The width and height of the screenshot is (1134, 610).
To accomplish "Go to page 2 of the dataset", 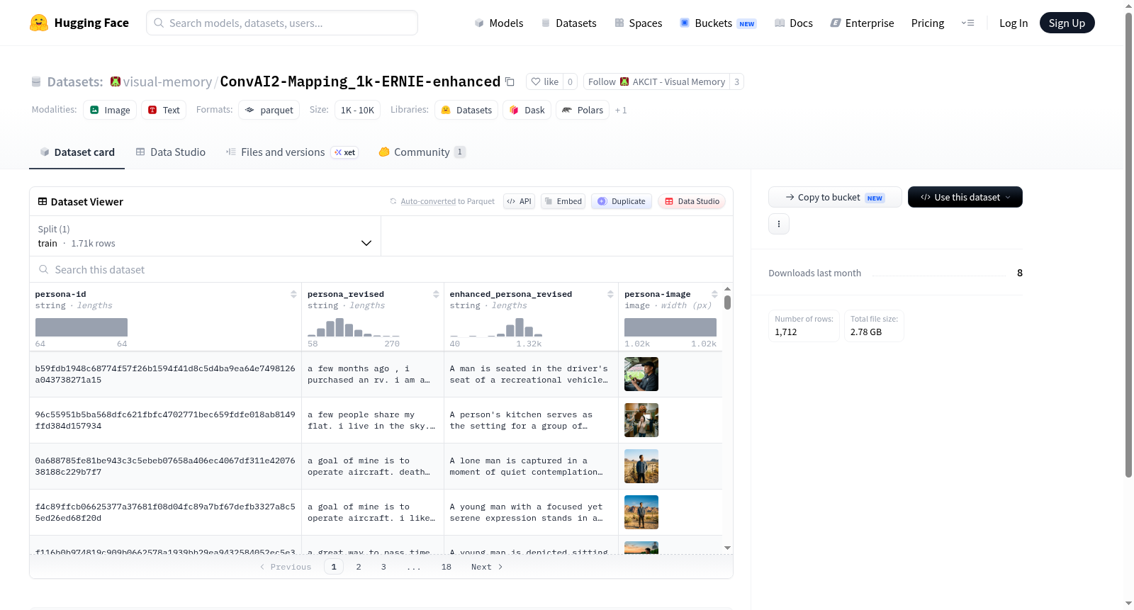I will point(359,567).
